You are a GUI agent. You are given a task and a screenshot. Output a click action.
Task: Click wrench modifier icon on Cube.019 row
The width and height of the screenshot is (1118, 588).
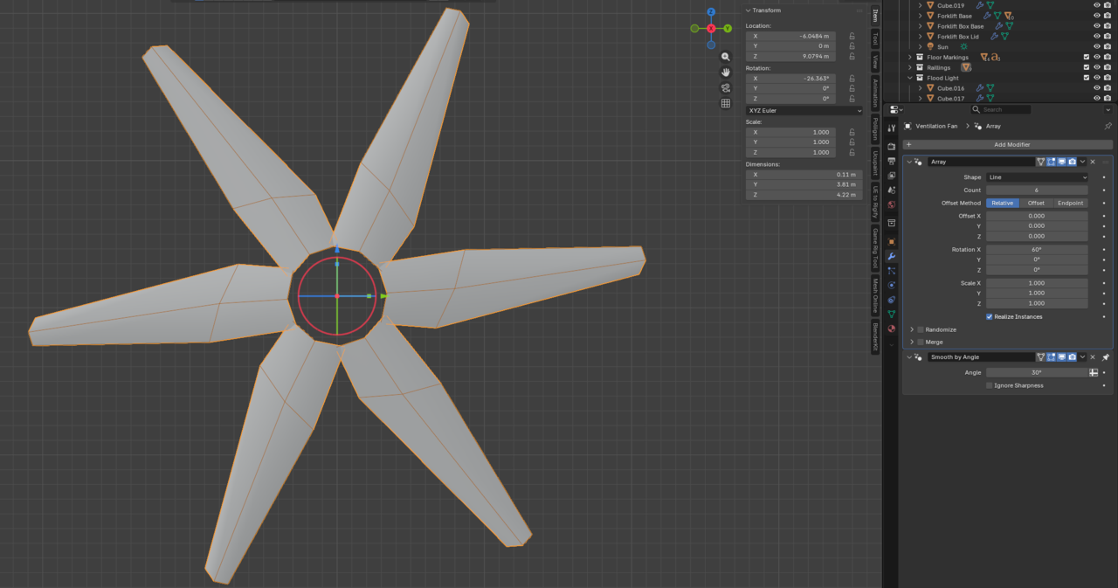click(x=980, y=5)
